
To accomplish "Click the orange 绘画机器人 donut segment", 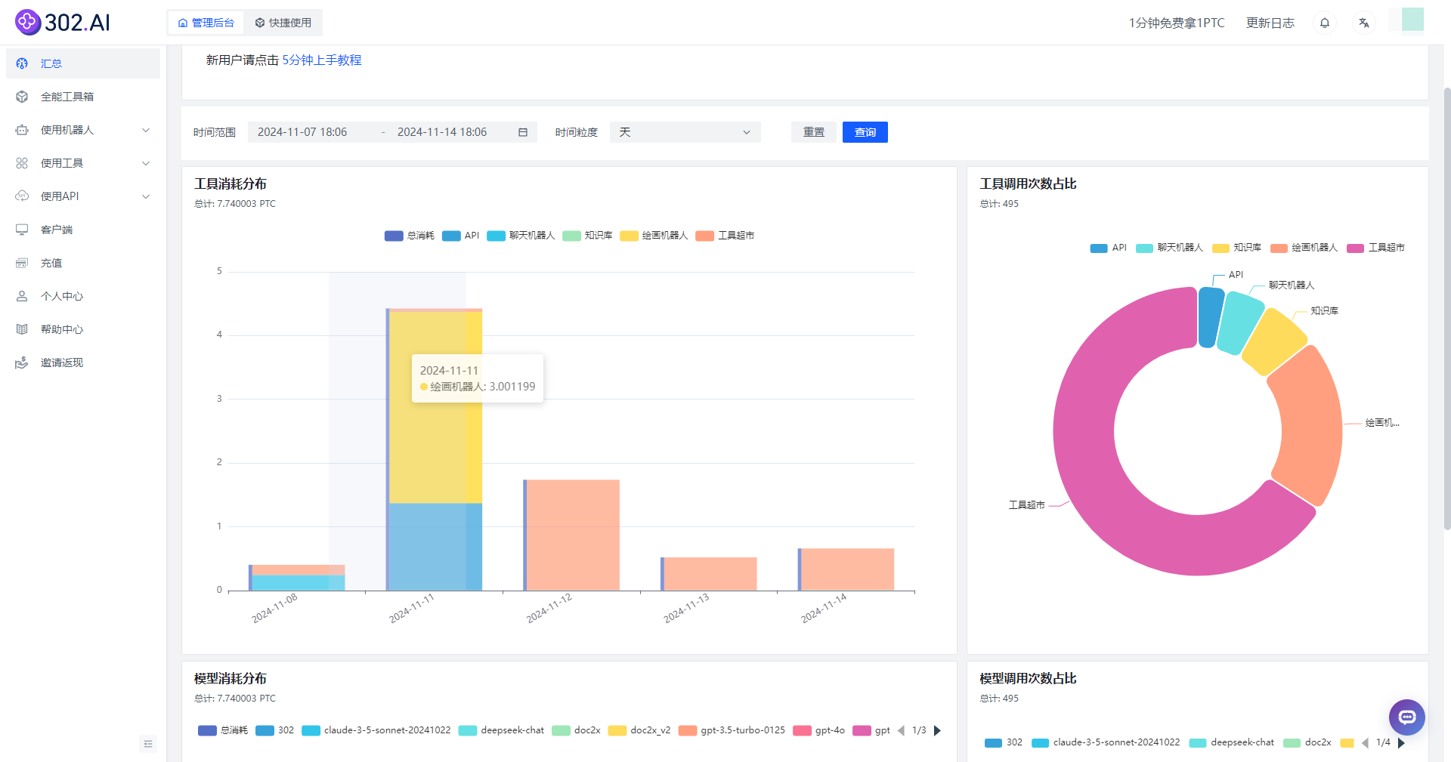I will (x=1311, y=427).
